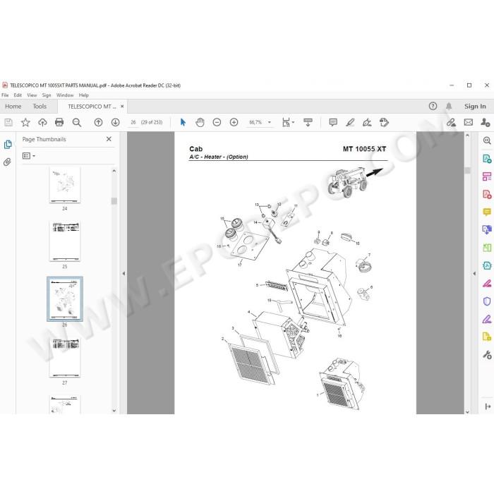
Task: Select the TELESCOPICO MT document tab
Action: (x=92, y=107)
